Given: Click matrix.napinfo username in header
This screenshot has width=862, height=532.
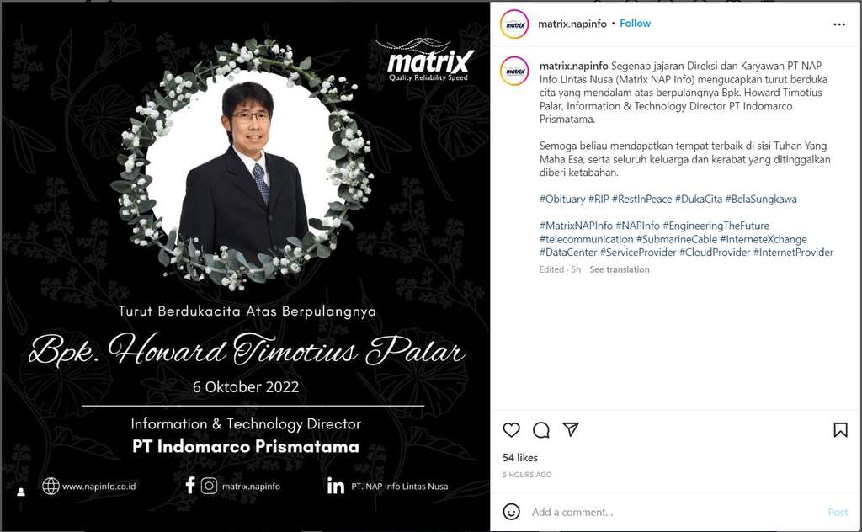Looking at the screenshot, I should (x=572, y=24).
